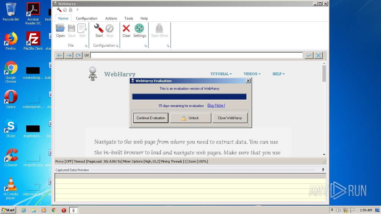The image size is (381, 214).
Task: Cancel page loading with the X button
Action: coord(318,56)
